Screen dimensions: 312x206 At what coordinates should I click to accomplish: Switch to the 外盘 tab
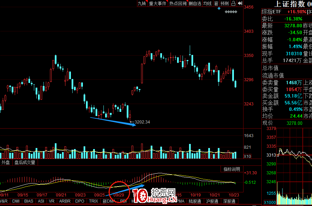pyautogui.click(x=6, y=162)
